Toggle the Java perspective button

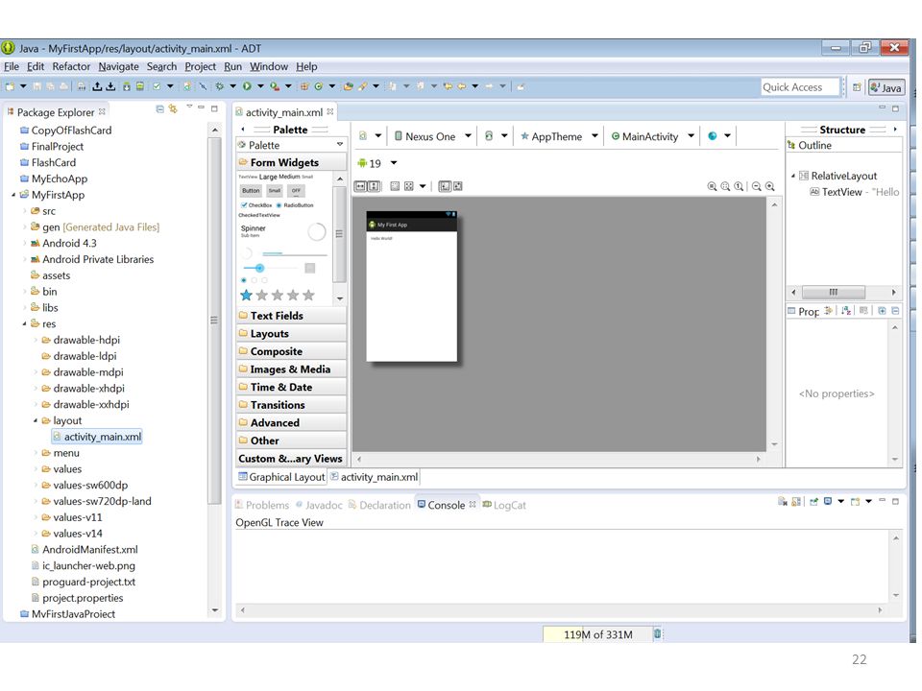pyautogui.click(x=886, y=87)
